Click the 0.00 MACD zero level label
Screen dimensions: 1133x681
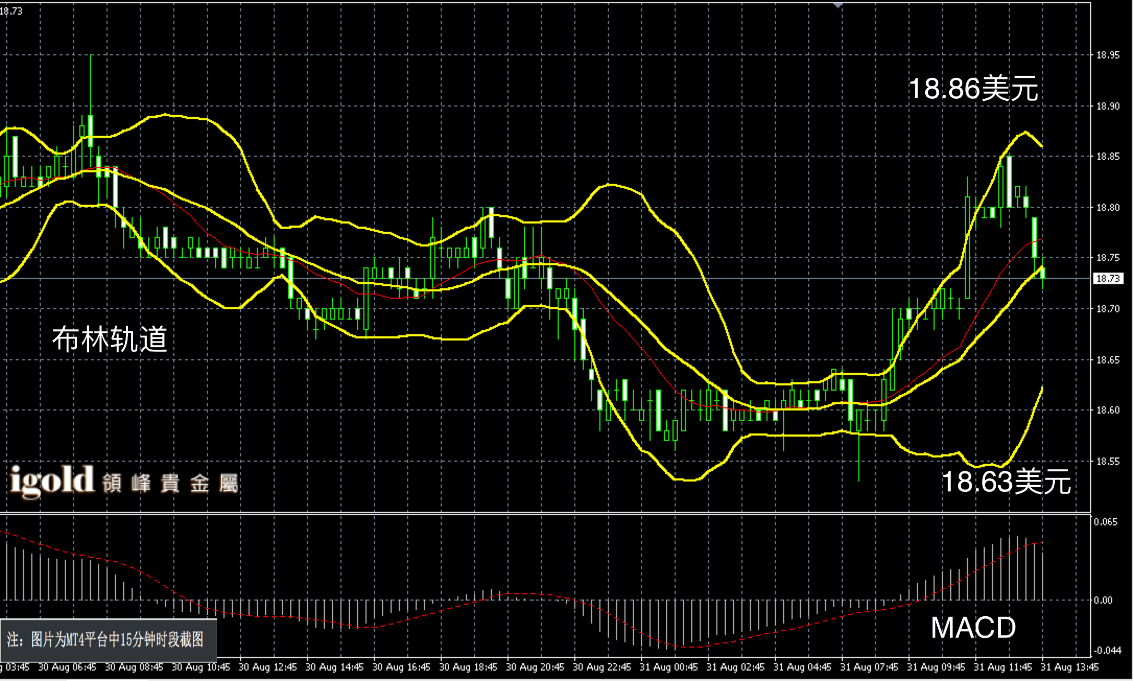click(x=1103, y=601)
